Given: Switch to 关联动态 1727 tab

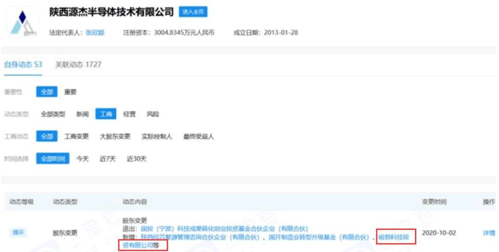Looking at the screenshot, I should [x=78, y=65].
